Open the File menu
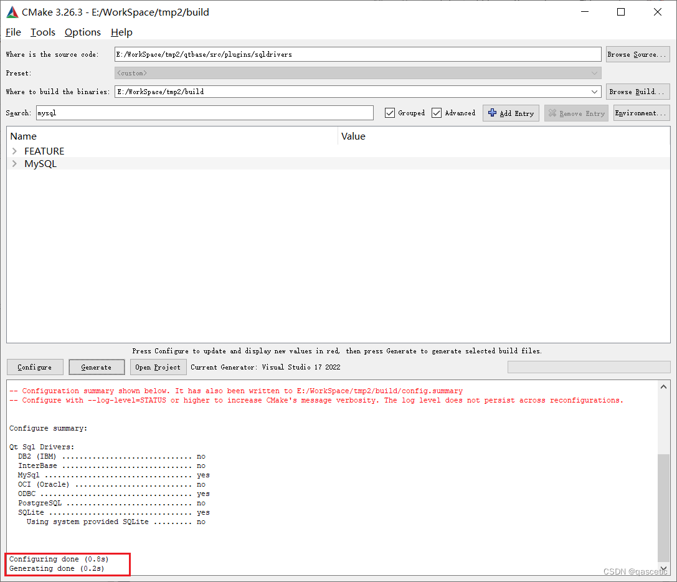This screenshot has width=677, height=582. point(13,32)
